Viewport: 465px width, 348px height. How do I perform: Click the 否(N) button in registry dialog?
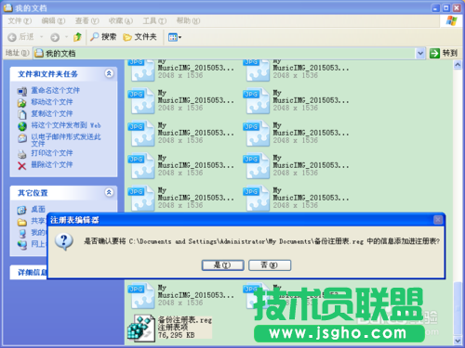click(270, 265)
